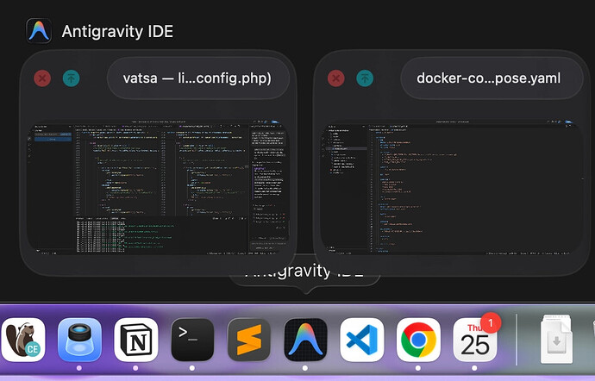Image resolution: width=595 pixels, height=381 pixels.
Task: Close the docker-compose.yaml window preview
Action: [335, 78]
